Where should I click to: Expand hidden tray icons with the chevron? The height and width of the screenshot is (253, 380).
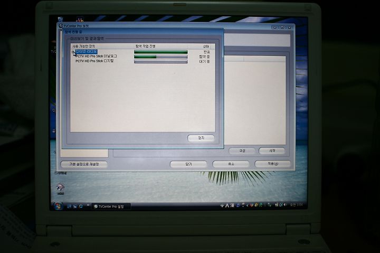pos(247,205)
